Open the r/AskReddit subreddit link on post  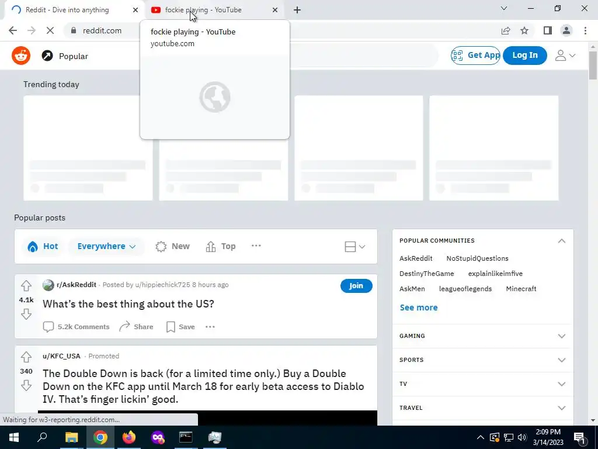[x=77, y=285]
